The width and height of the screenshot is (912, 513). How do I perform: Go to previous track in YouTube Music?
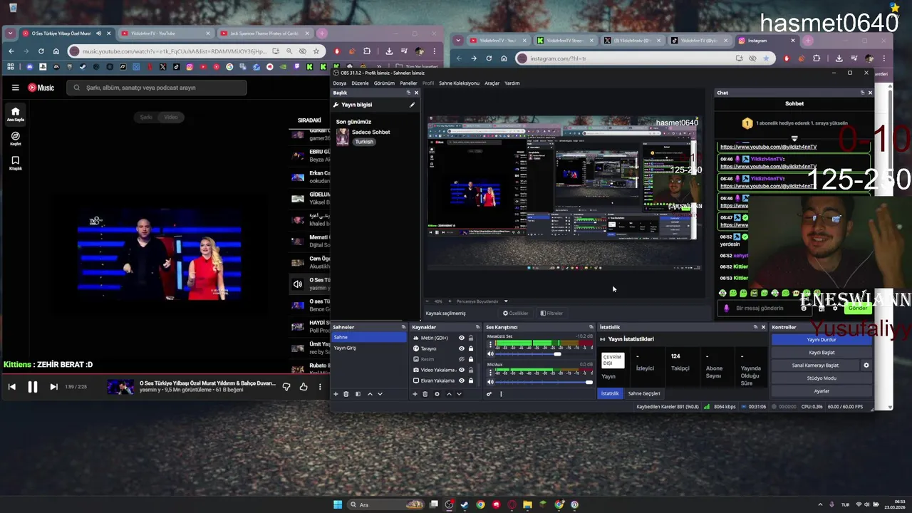pos(11,387)
